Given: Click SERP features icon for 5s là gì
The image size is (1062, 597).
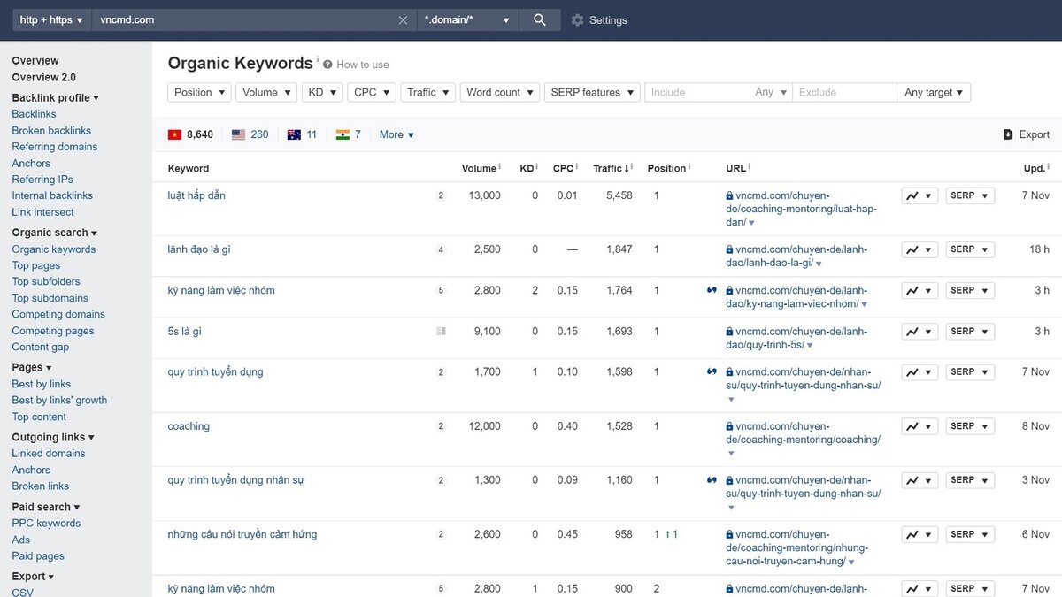Looking at the screenshot, I should point(441,332).
